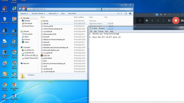The height and width of the screenshot is (103, 184).
Task: Open the Bandicam folder icon
Action: 161,15
